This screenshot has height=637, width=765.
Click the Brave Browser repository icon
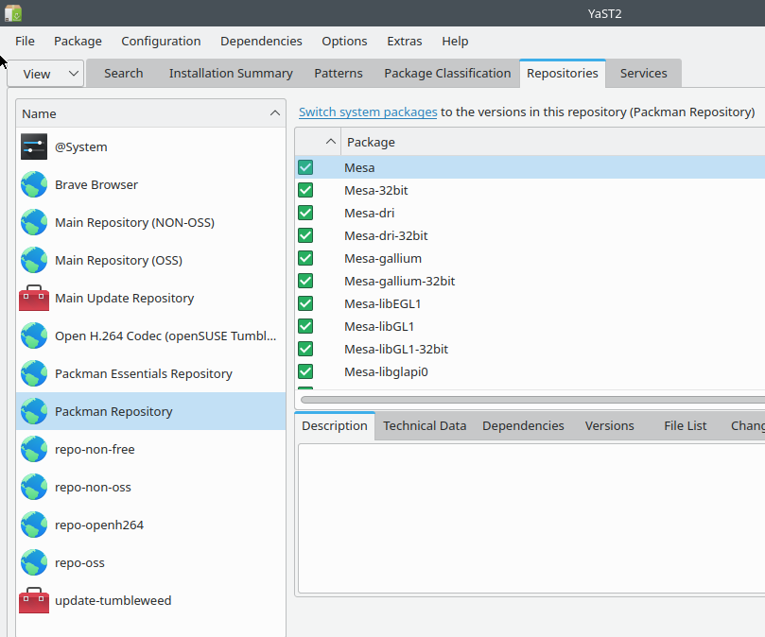(34, 184)
